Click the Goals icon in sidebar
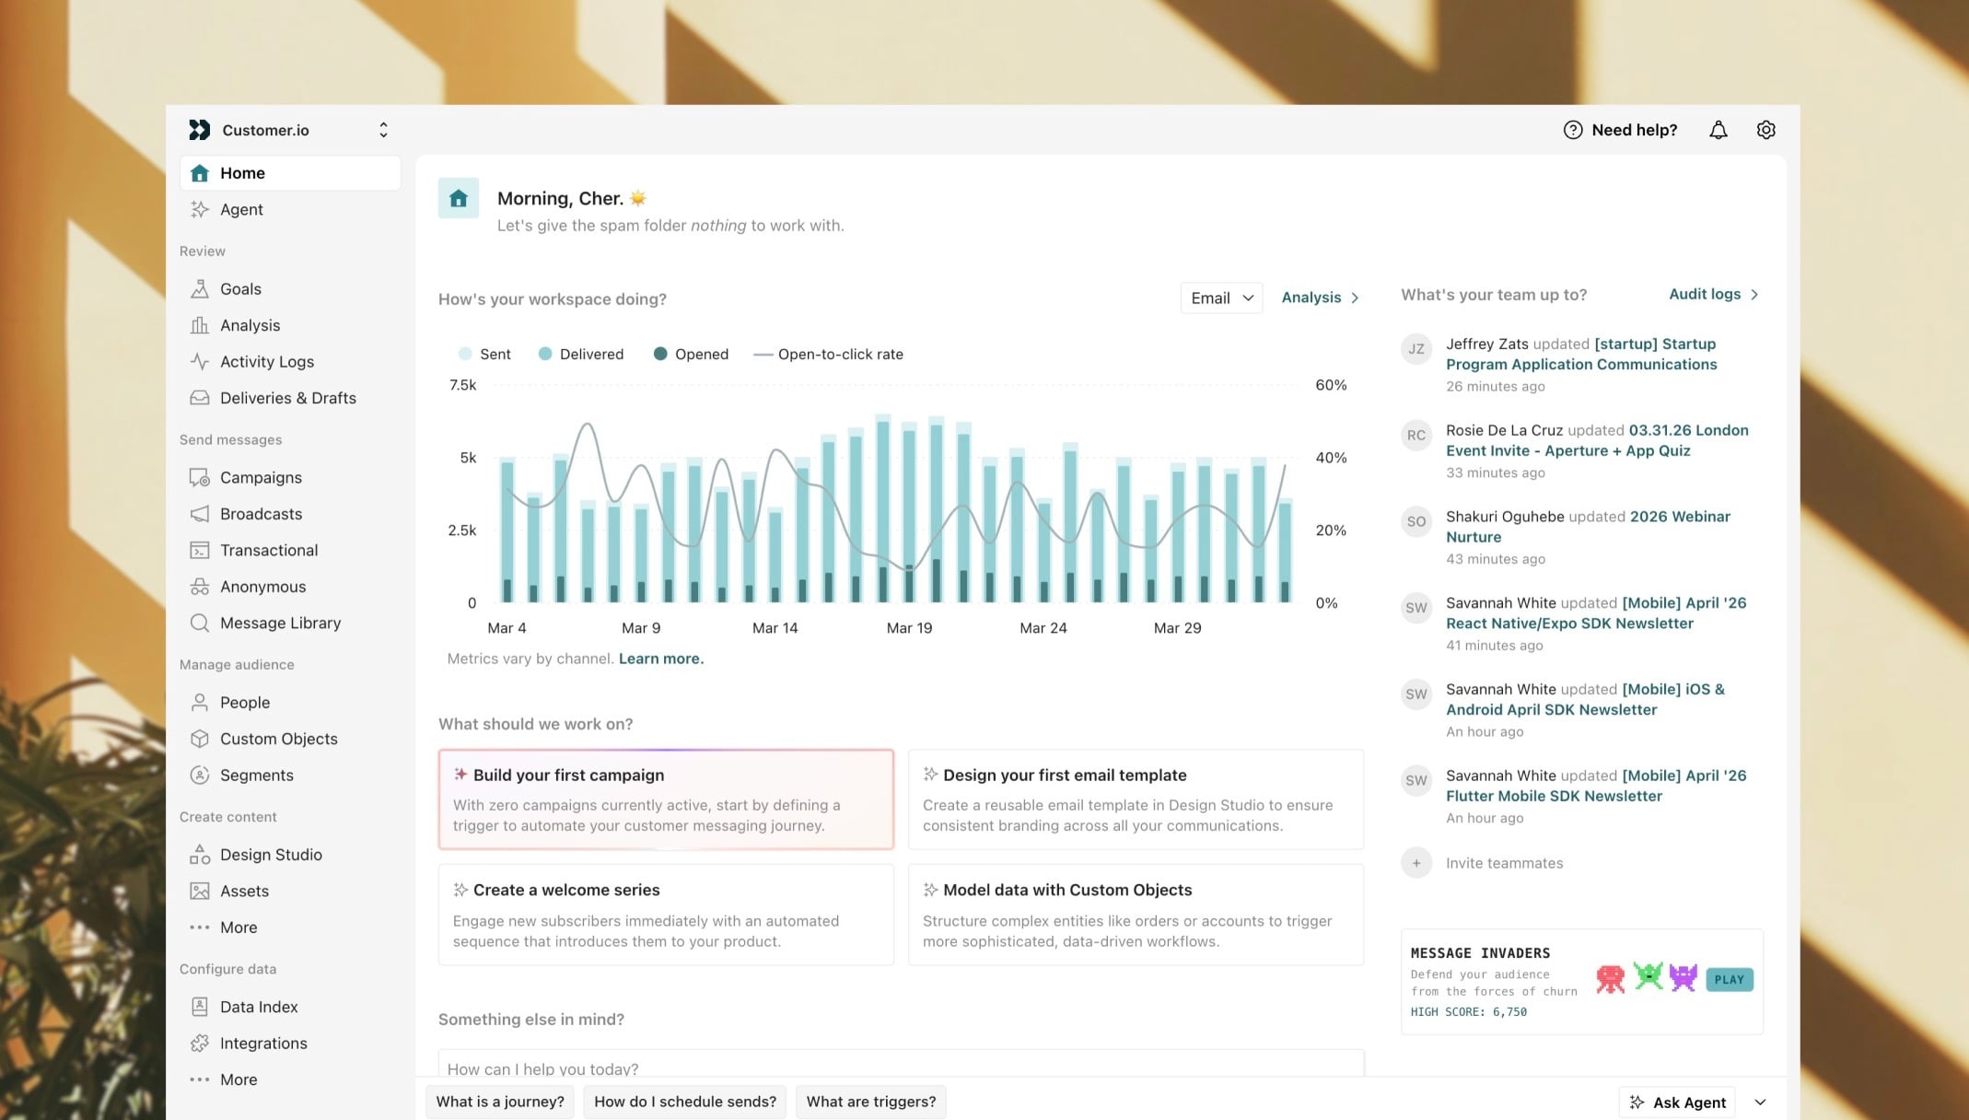 point(199,289)
